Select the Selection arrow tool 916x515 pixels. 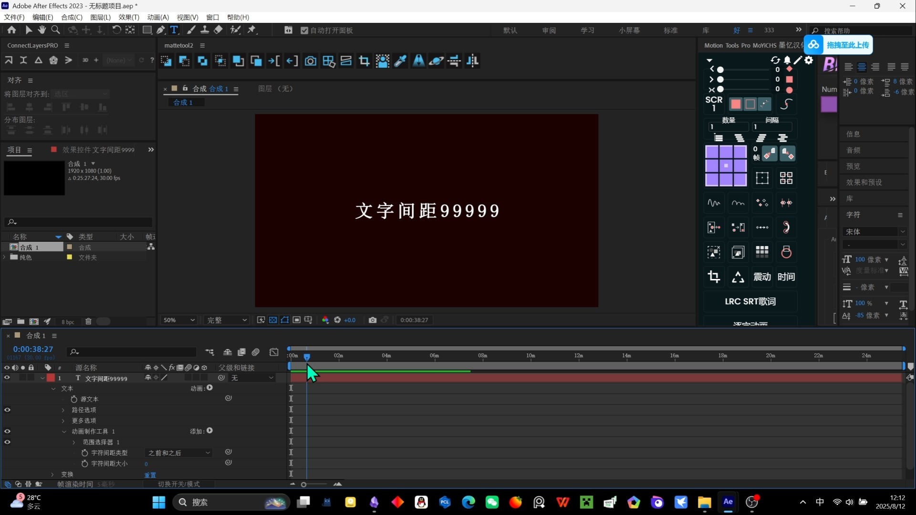29,30
